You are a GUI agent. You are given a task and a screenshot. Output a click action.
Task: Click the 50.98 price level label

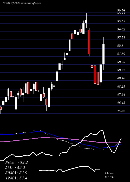pos(121,62)
